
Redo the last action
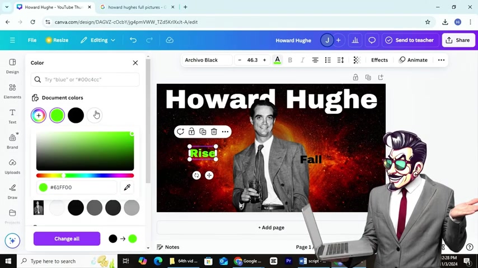pos(149,40)
